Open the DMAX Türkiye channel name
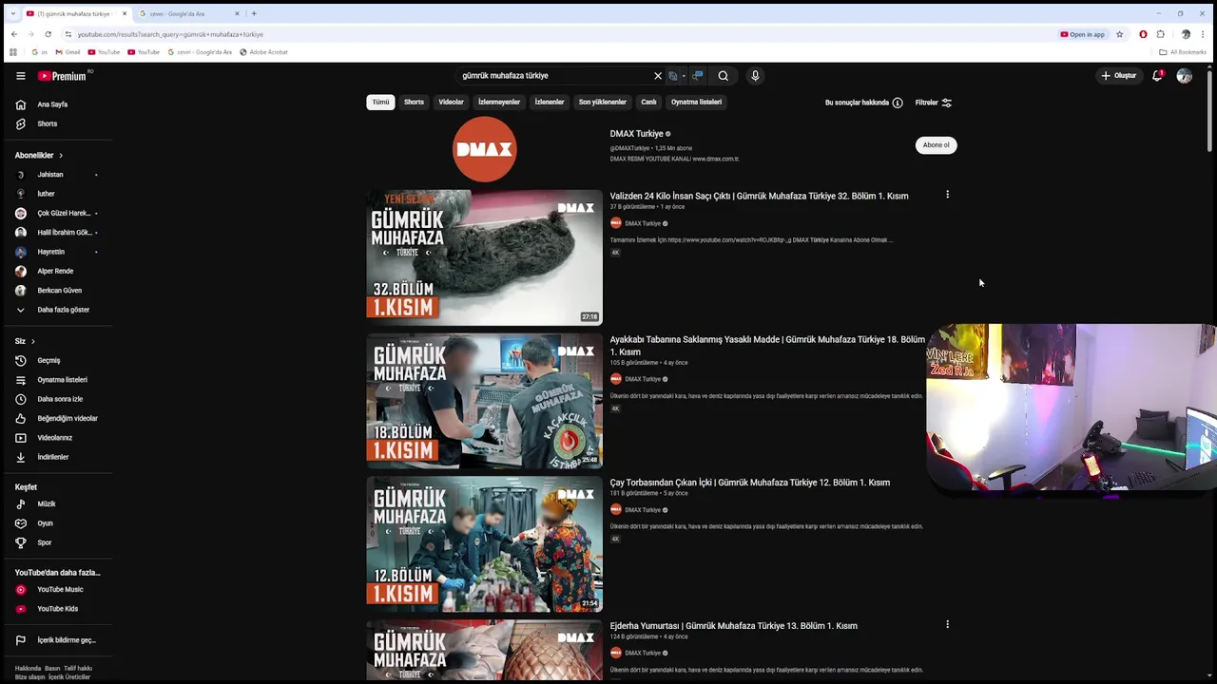Image resolution: width=1217 pixels, height=684 pixels. point(636,134)
